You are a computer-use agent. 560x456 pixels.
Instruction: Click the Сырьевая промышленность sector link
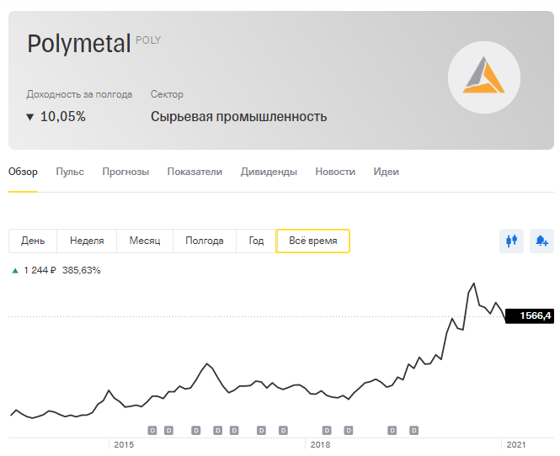(238, 117)
